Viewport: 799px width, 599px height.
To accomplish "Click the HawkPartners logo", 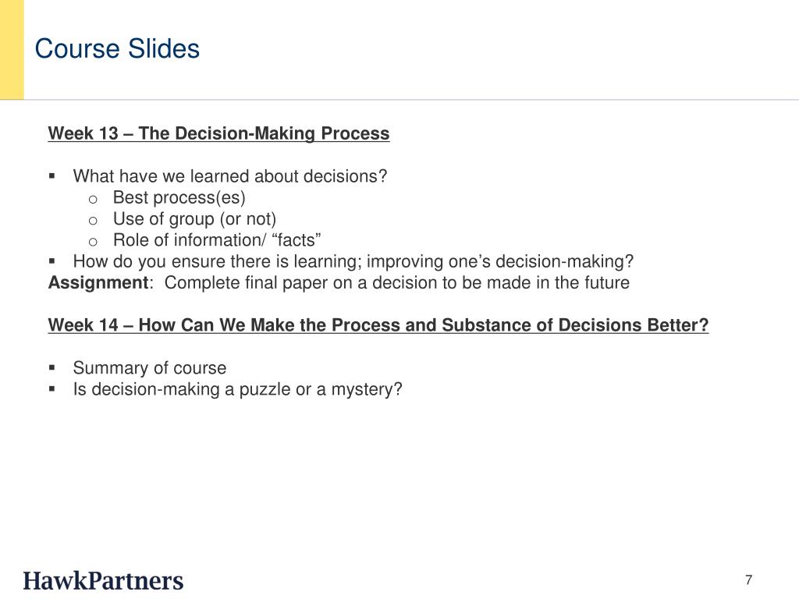I will [x=103, y=580].
